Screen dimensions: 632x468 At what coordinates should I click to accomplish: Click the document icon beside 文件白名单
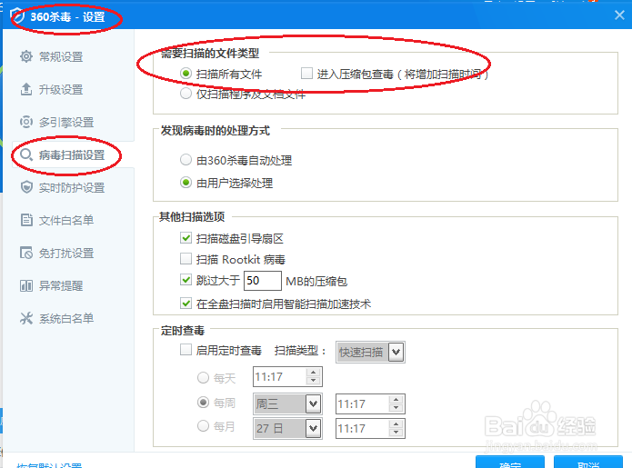[x=26, y=220]
